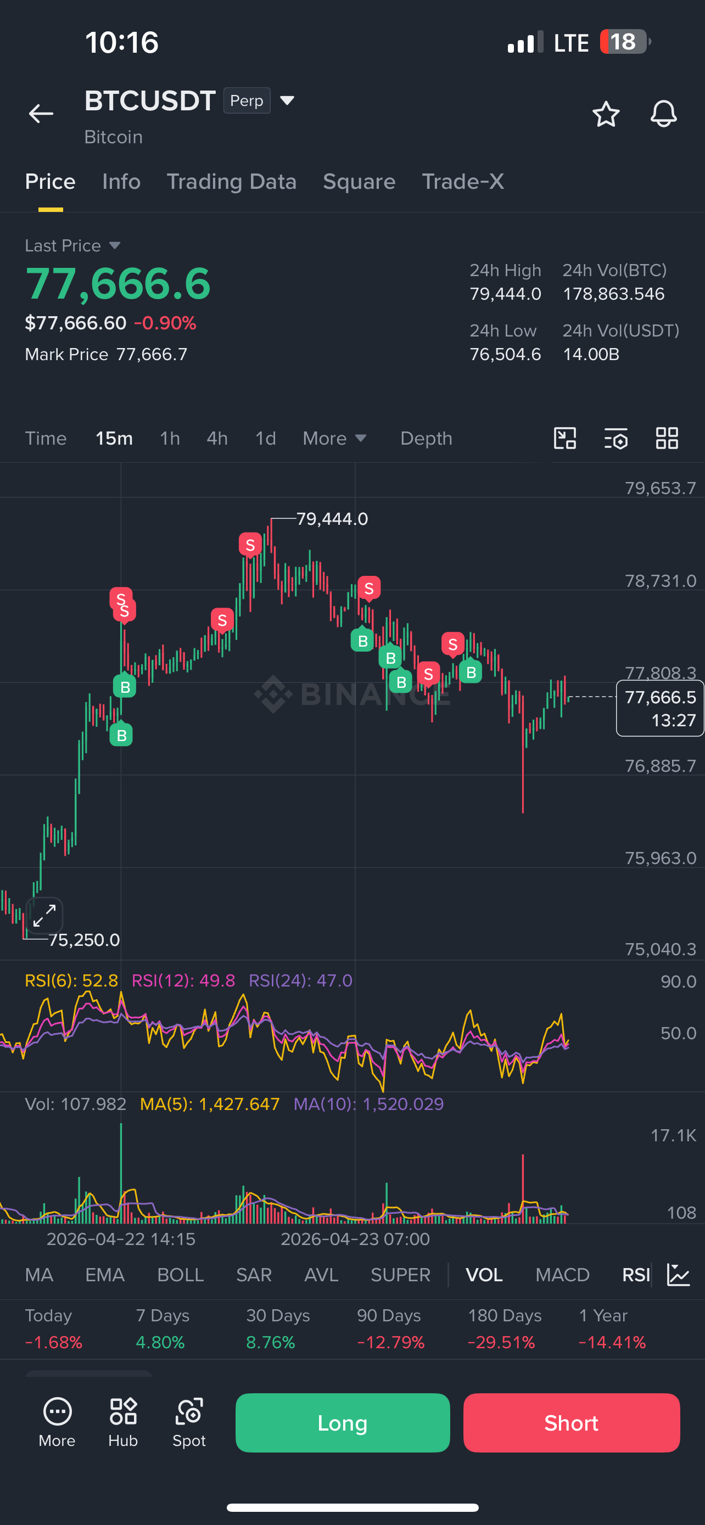This screenshot has width=705, height=1525.
Task: Select the Price tab
Action: point(51,182)
